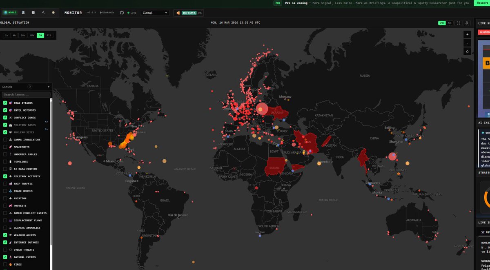Uncheck the Internet Outages layer
The image size is (490, 270).
[x=5, y=243]
